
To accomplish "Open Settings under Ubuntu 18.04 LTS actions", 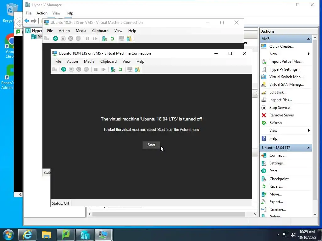I will tap(277, 163).
